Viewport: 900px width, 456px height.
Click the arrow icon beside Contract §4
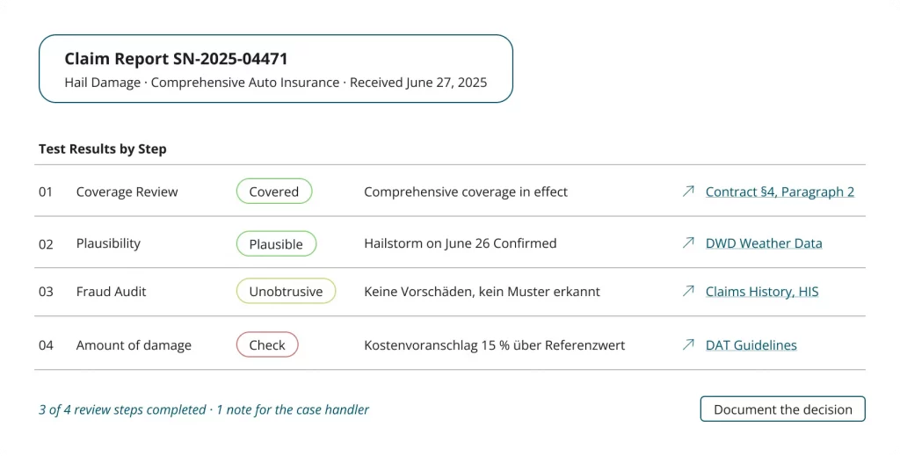[x=688, y=191]
